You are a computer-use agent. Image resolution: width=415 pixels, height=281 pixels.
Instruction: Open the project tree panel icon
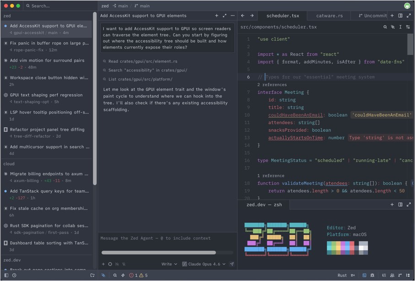point(408,275)
